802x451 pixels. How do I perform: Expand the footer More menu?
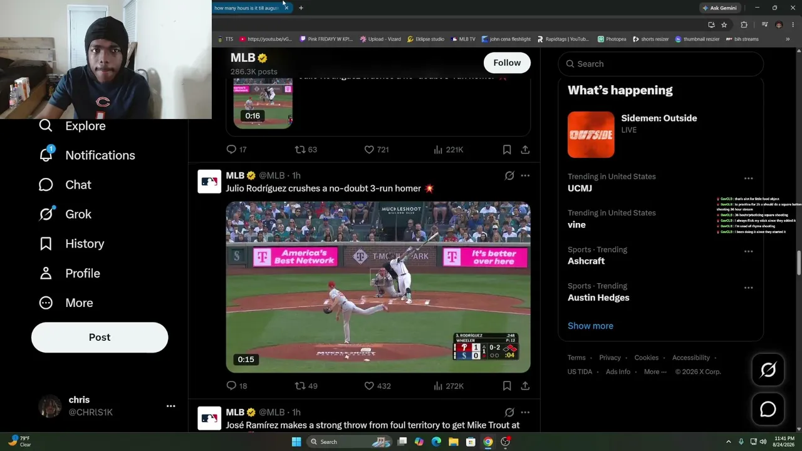[655, 371]
